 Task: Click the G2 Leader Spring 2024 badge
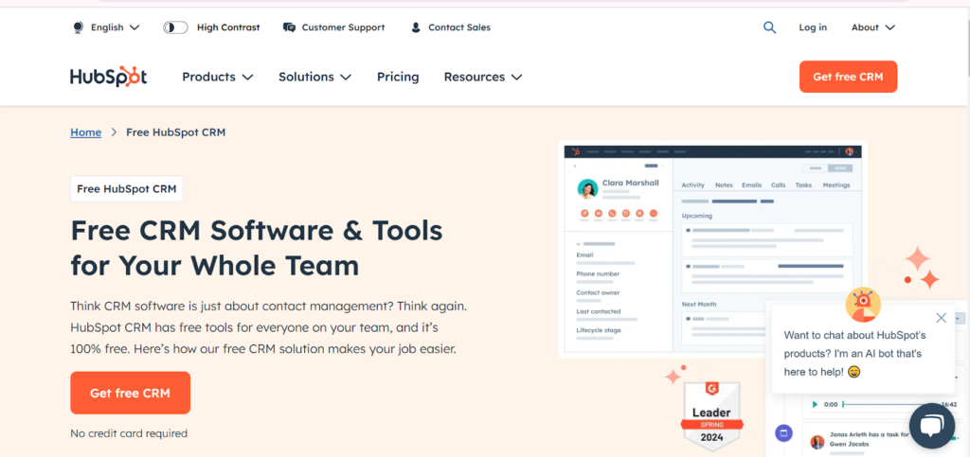[x=711, y=417]
